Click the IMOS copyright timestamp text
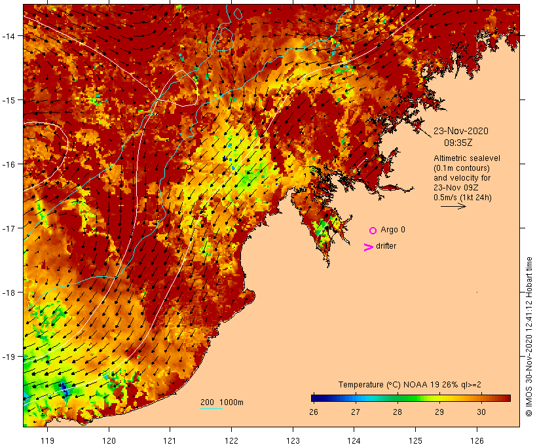 (x=528, y=336)
